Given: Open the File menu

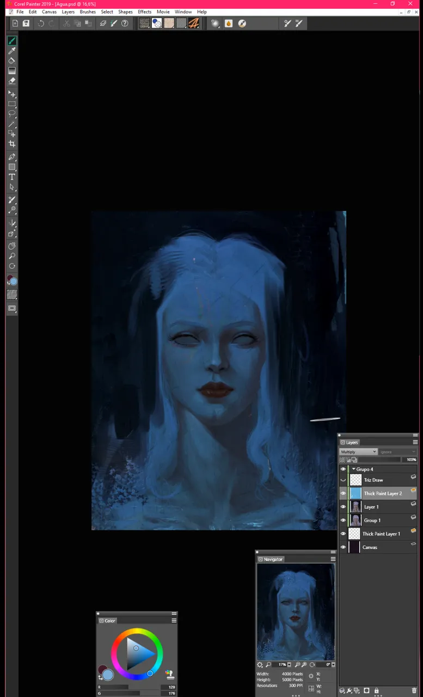Looking at the screenshot, I should click(20, 11).
